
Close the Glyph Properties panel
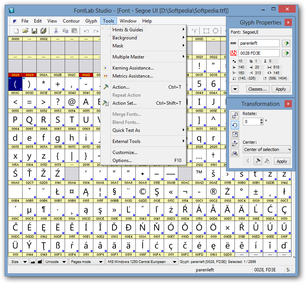[x=288, y=23]
